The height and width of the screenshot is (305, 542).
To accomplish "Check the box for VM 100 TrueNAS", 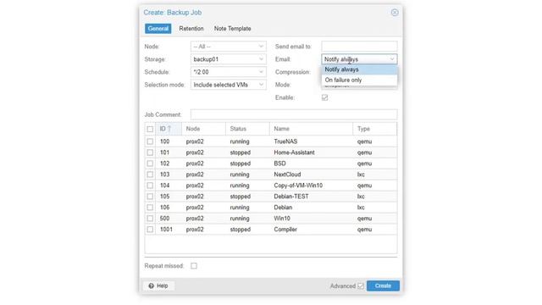I will pyautogui.click(x=150, y=141).
